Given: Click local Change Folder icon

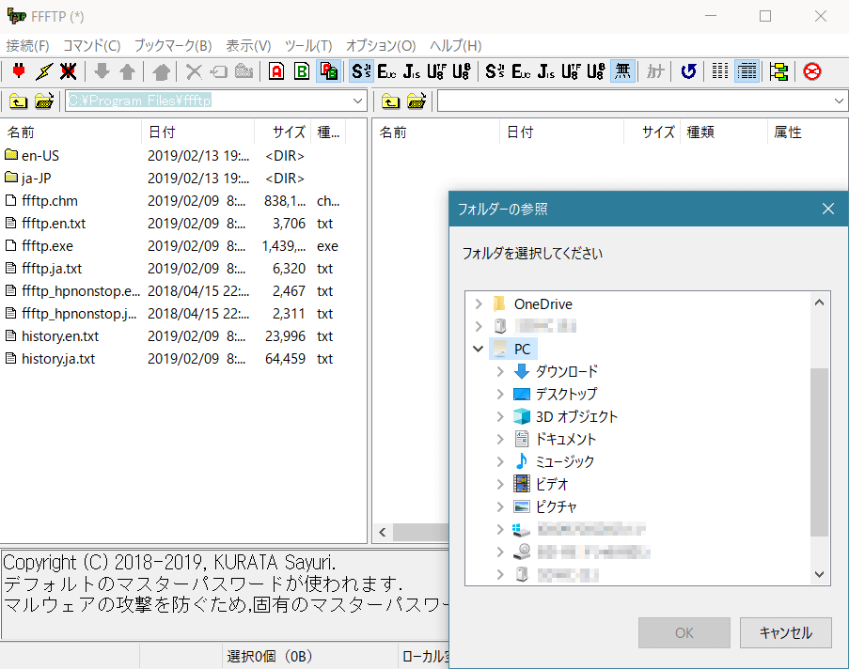Looking at the screenshot, I should tap(44, 101).
